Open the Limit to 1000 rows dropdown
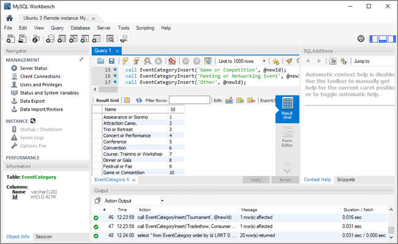Viewport: 398px width, 244px height. coord(264,61)
